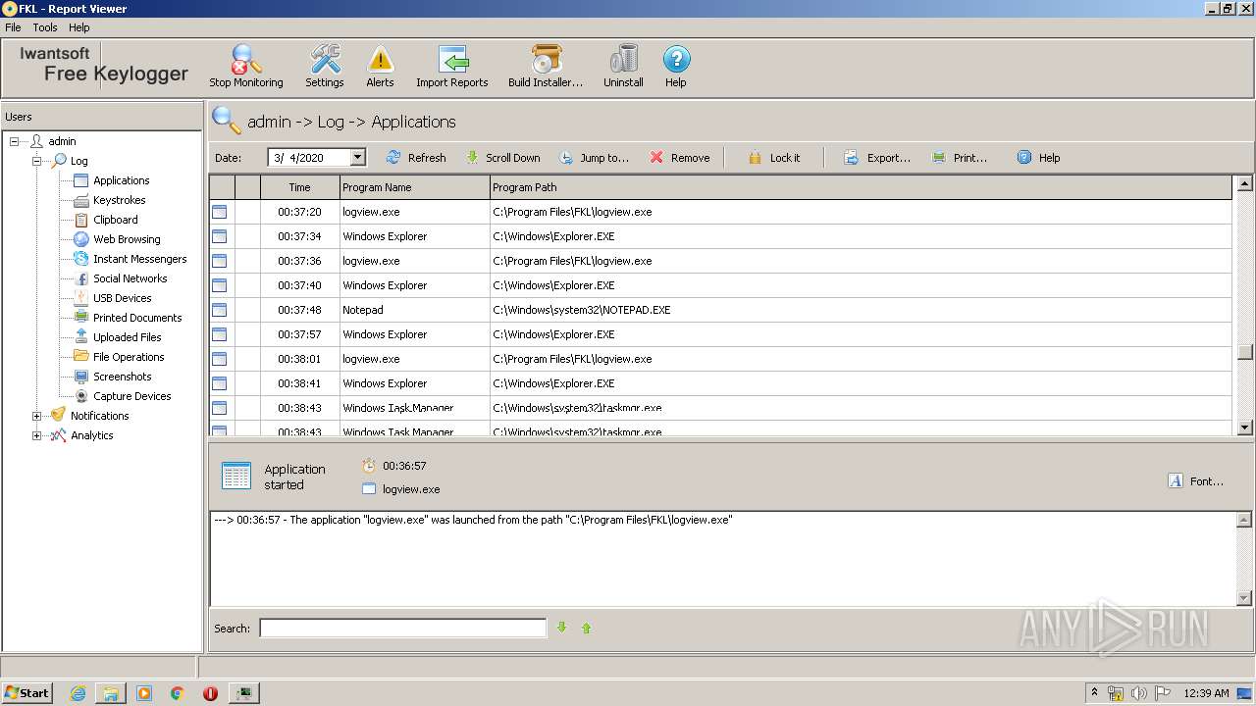Image resolution: width=1256 pixels, height=706 pixels.
Task: Select the Analytics tree node
Action: (x=91, y=435)
